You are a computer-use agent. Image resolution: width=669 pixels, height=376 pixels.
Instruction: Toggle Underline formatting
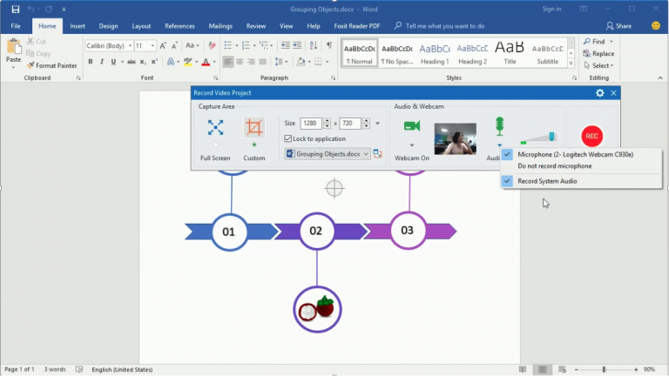pyautogui.click(x=113, y=62)
